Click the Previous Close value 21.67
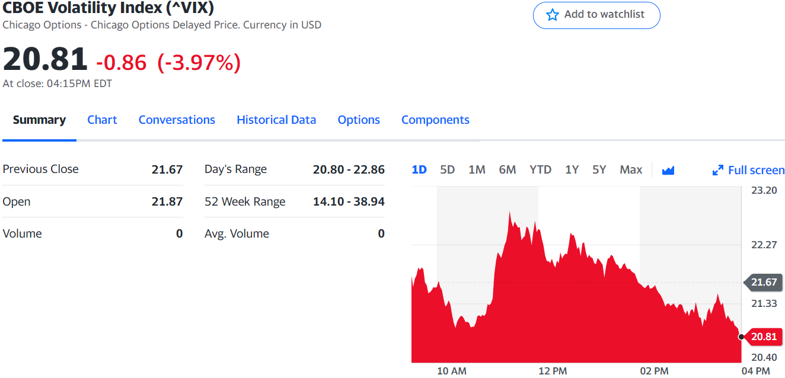The width and height of the screenshot is (785, 378). tap(167, 169)
